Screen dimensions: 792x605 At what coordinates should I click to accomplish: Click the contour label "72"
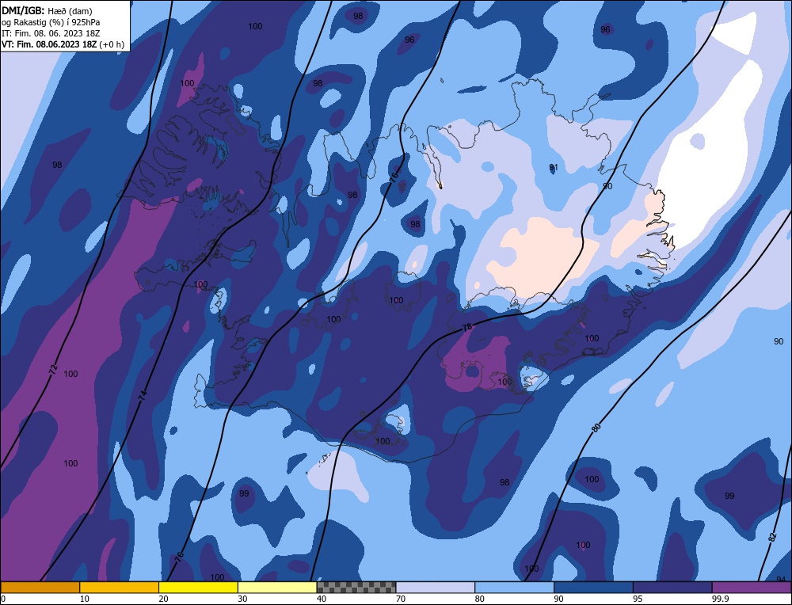[53, 369]
